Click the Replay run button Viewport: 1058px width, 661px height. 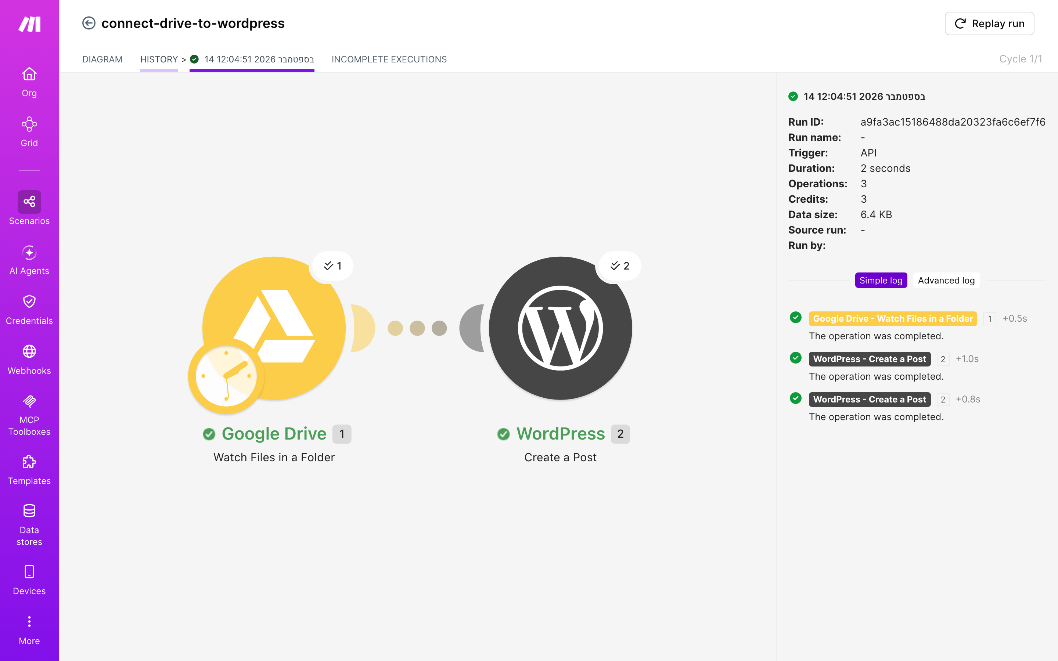(989, 24)
